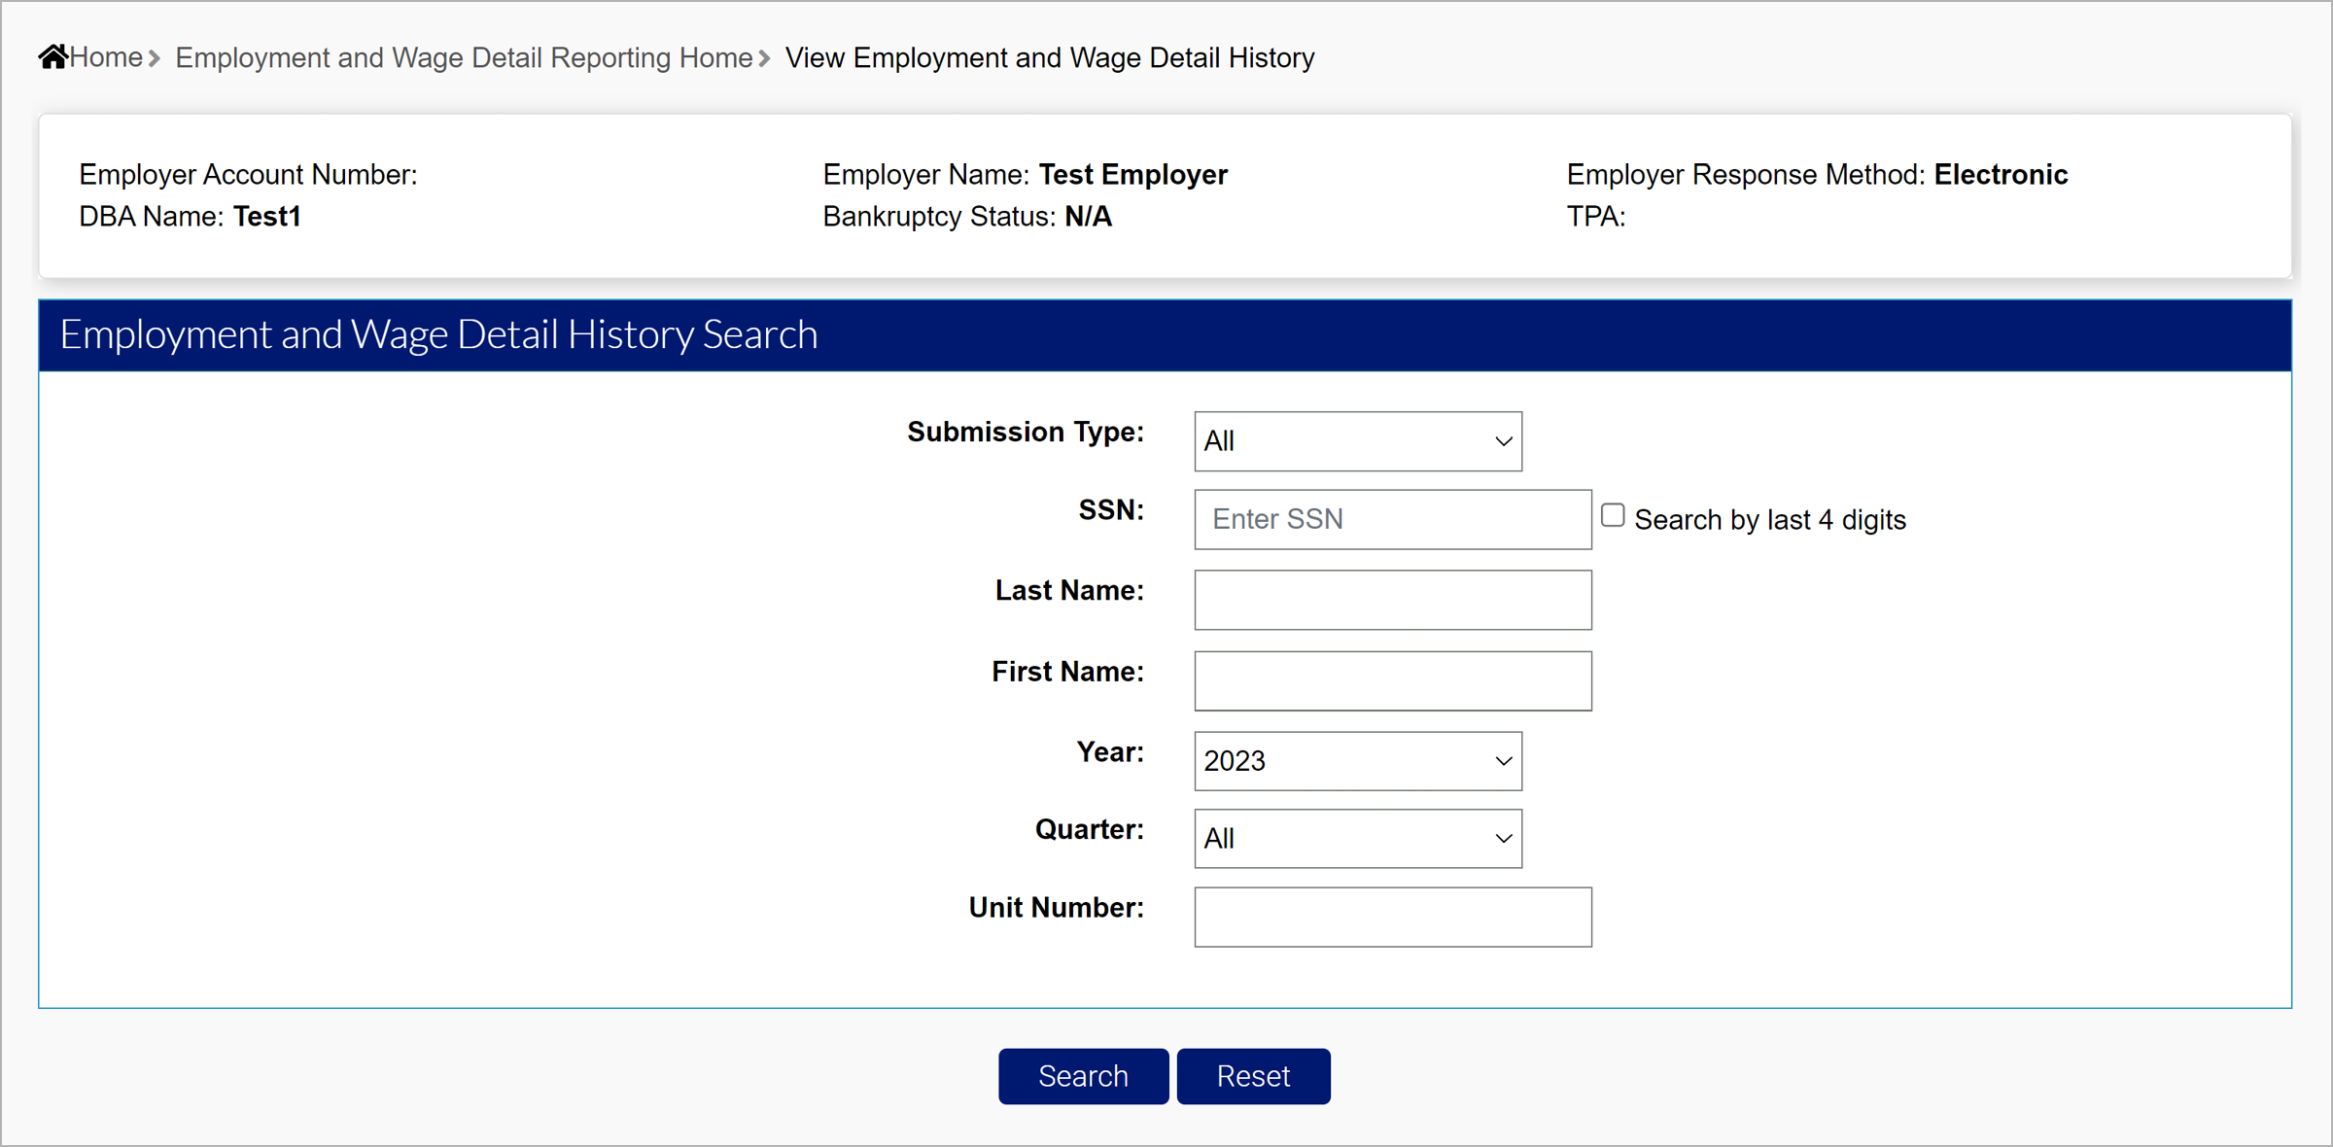Screen dimensions: 2333x1147
Task: Click the Quarter dropdown arrow
Action: coord(1503,839)
